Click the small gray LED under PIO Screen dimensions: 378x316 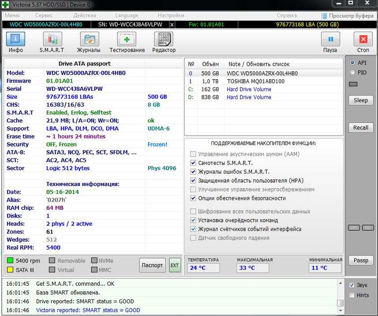(353, 84)
